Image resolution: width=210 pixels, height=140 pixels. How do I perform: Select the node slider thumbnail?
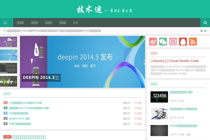click(x=8, y=81)
